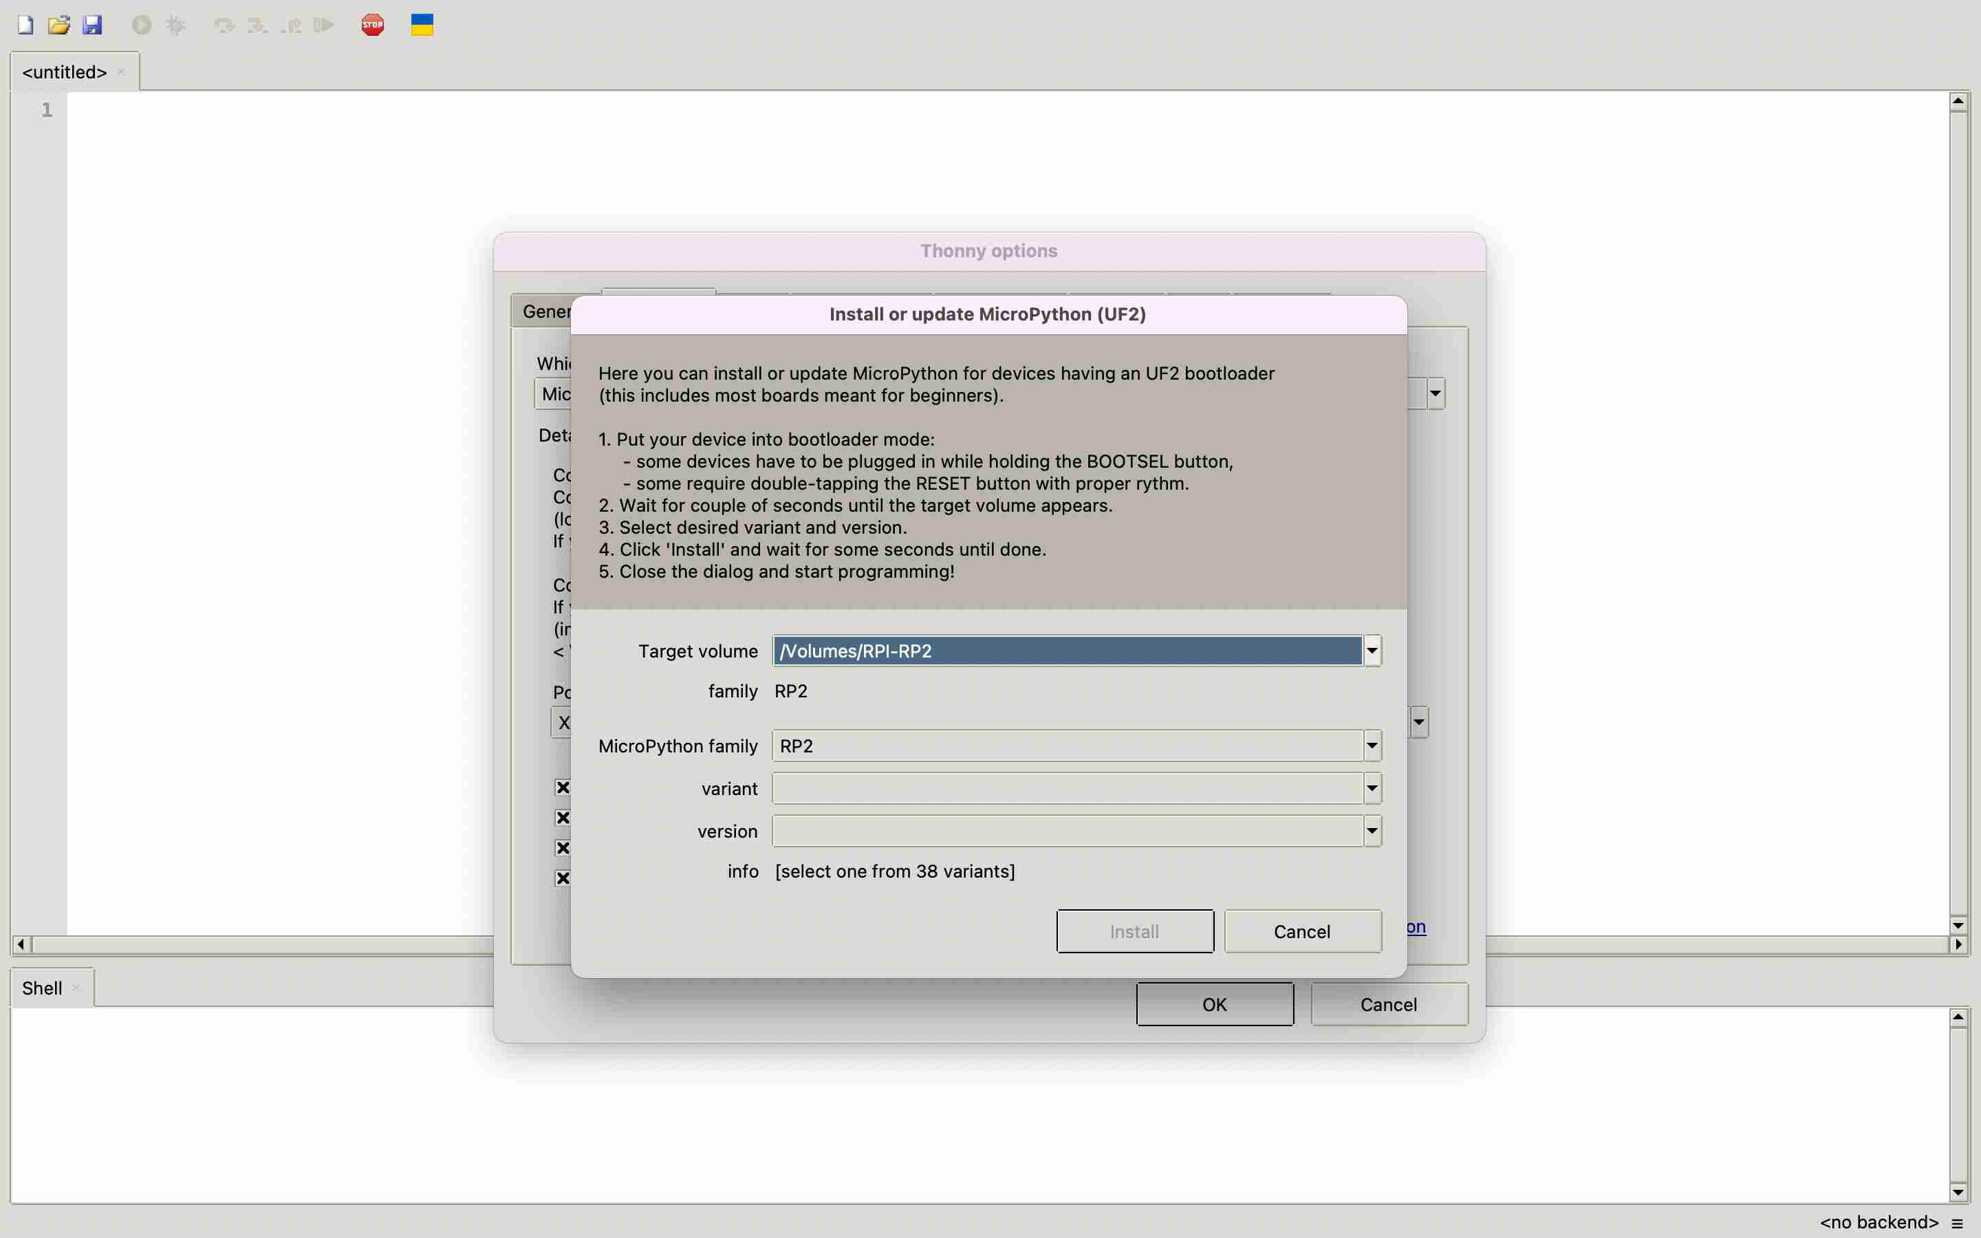
Task: Toggle the first checkbox in Thonny options
Action: tap(563, 787)
